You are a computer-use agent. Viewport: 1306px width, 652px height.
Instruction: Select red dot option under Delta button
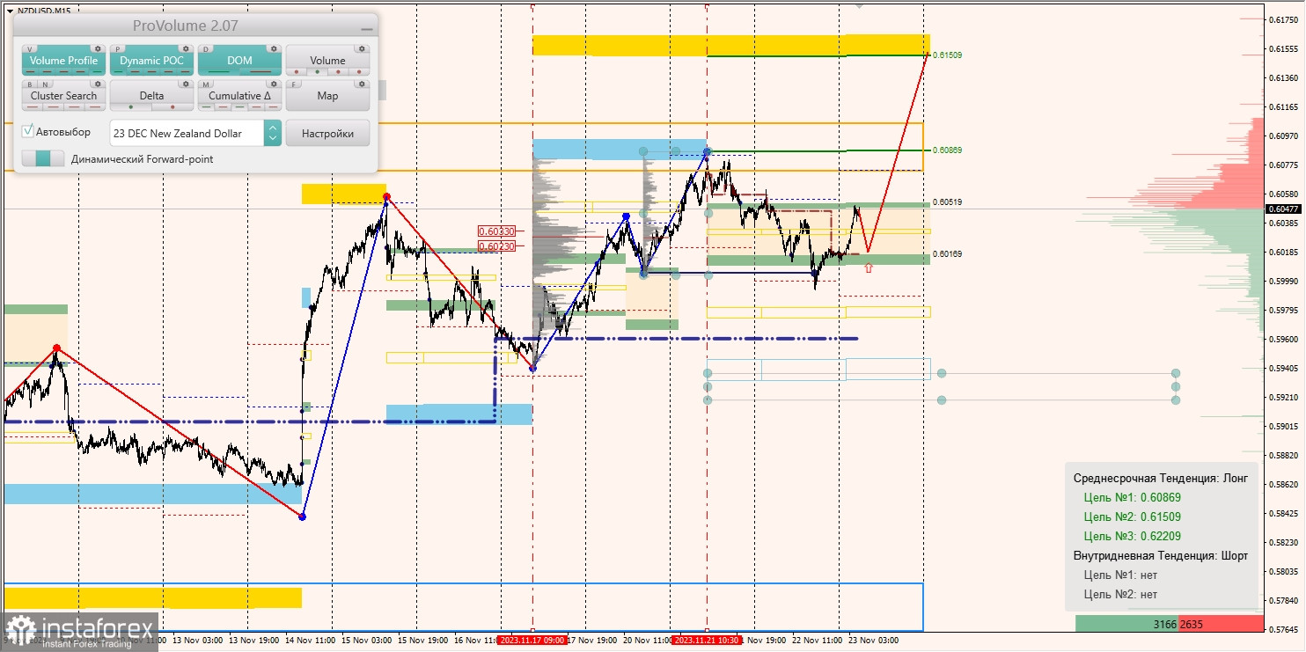point(172,107)
